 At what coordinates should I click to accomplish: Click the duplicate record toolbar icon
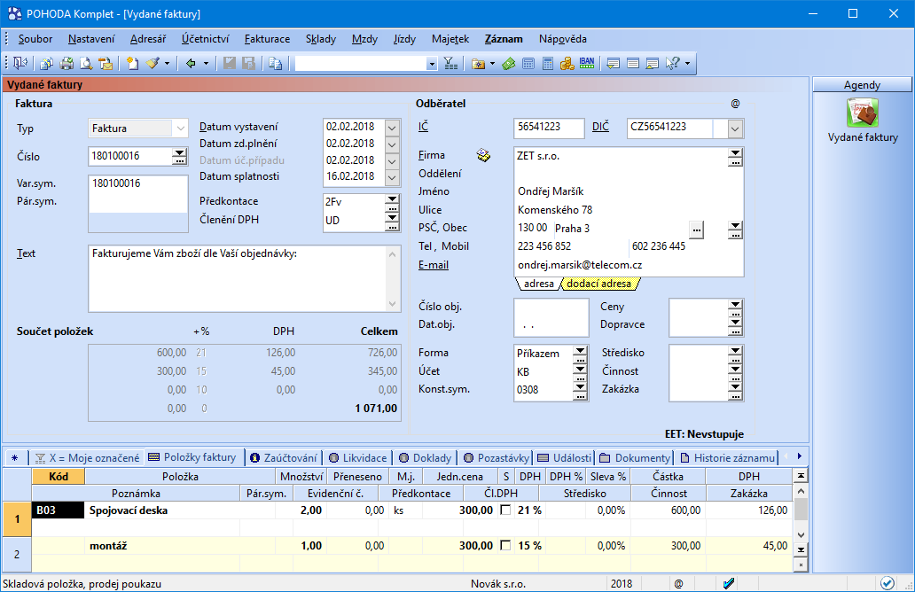276,63
